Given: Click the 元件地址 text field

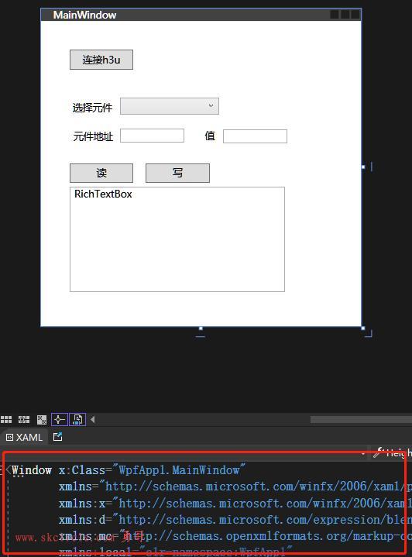Looking at the screenshot, I should [152, 136].
